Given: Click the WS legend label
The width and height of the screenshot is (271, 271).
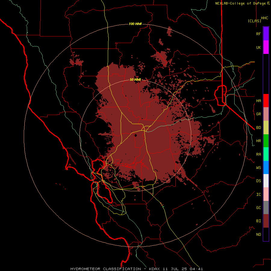Looking at the screenshot, I should pyautogui.click(x=258, y=168).
